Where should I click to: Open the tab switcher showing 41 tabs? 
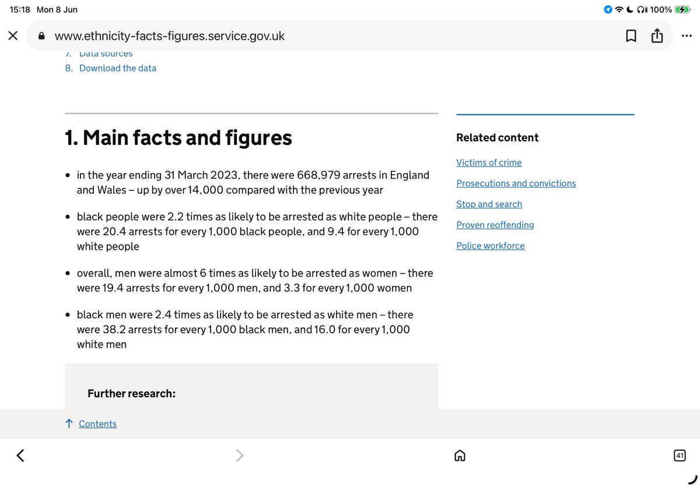tap(679, 455)
